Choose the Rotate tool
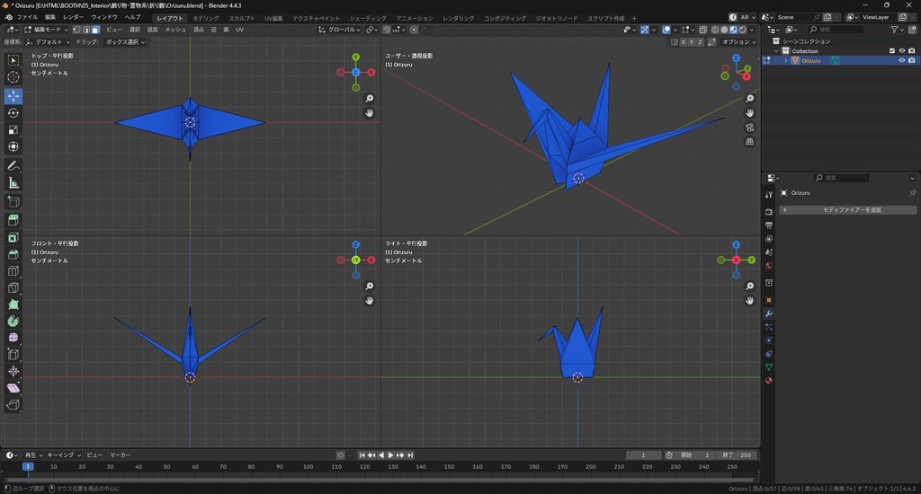The height and width of the screenshot is (494, 921). pos(13,112)
